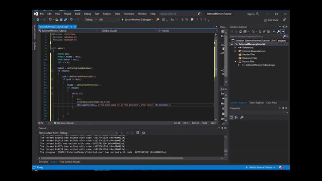
Task: Click Add to Source Control
Action: (x=261, y=167)
